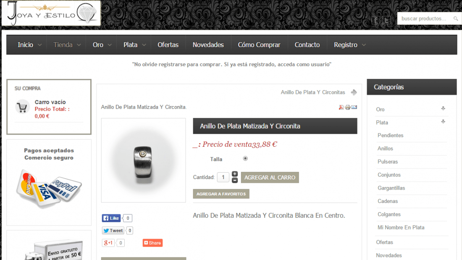Click Agregar a favoritos button
This screenshot has width=462, height=260.
click(x=221, y=194)
